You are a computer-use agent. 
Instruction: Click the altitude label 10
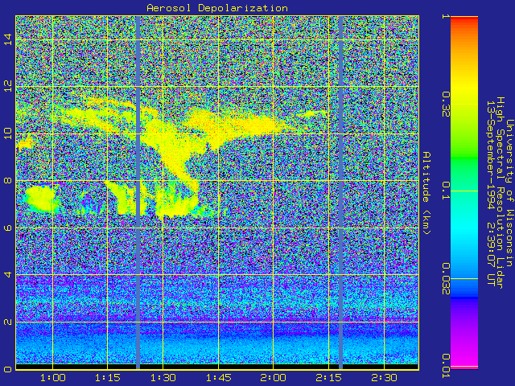click(x=8, y=133)
